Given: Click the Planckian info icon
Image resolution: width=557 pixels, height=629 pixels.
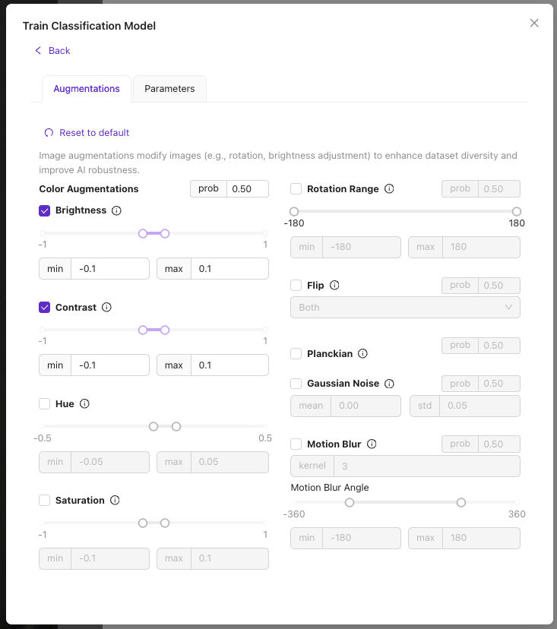Looking at the screenshot, I should click(x=362, y=352).
